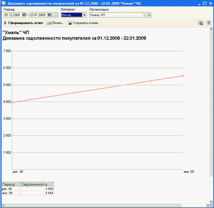Click horizontal scrollbar left arrow
This screenshot has width=214, height=208.
(x=3, y=205)
